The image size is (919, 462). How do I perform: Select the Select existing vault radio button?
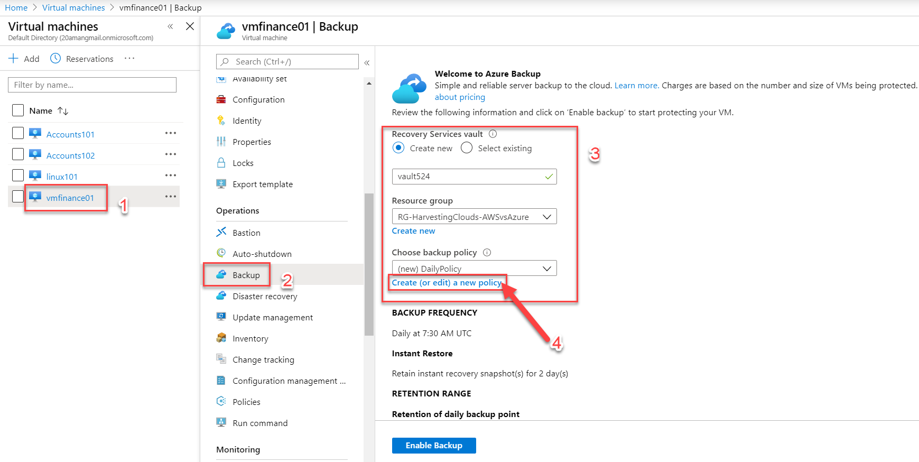point(467,148)
